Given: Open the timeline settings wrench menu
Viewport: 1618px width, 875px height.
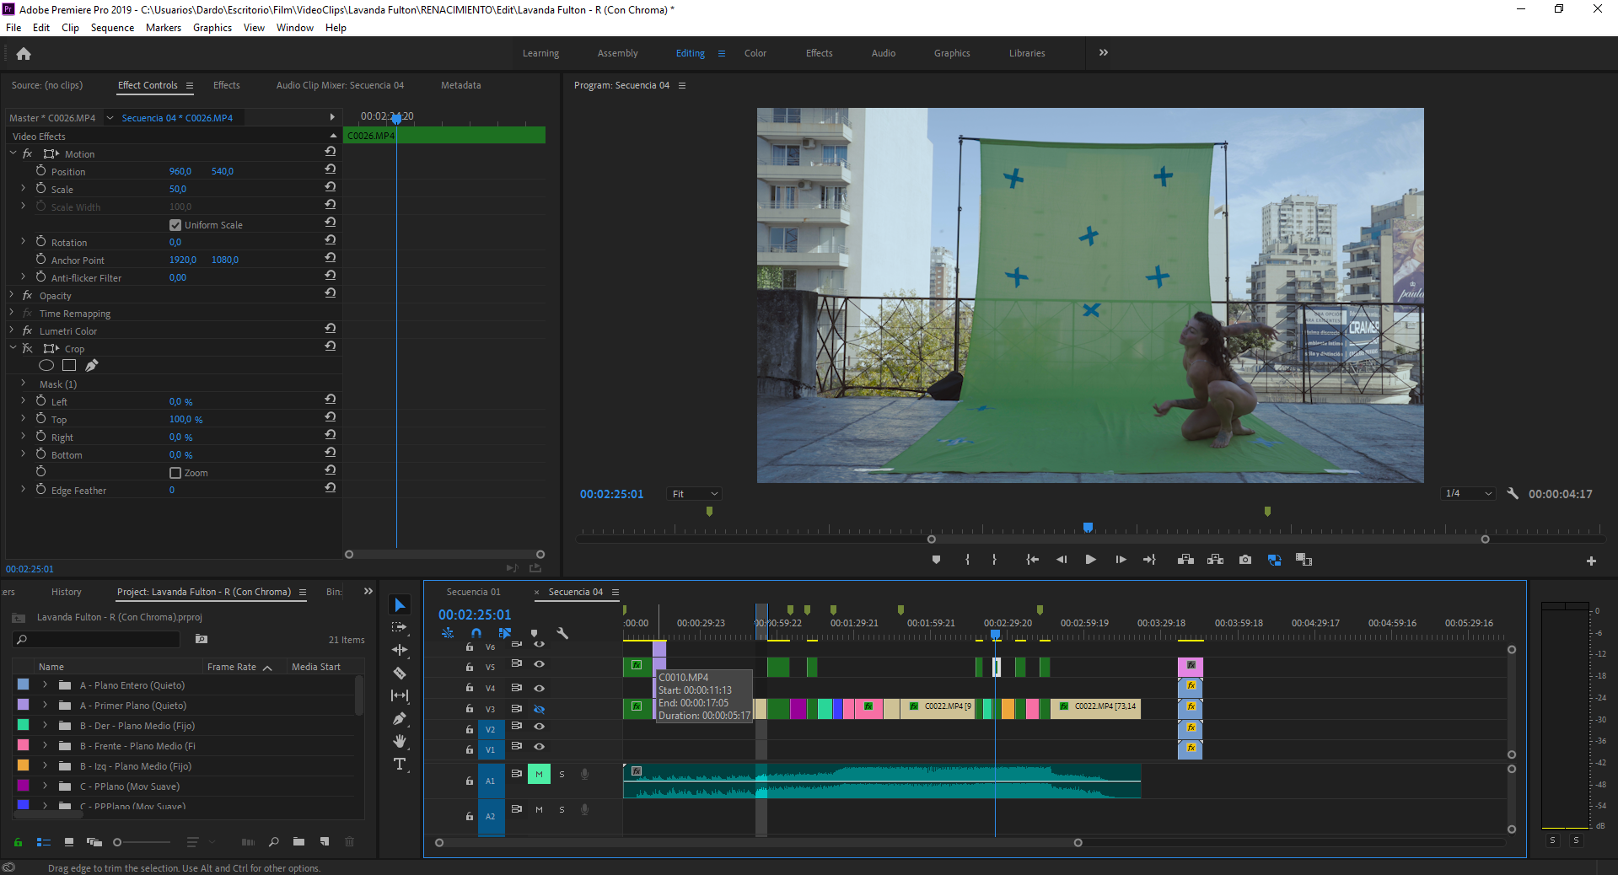Looking at the screenshot, I should 562,634.
